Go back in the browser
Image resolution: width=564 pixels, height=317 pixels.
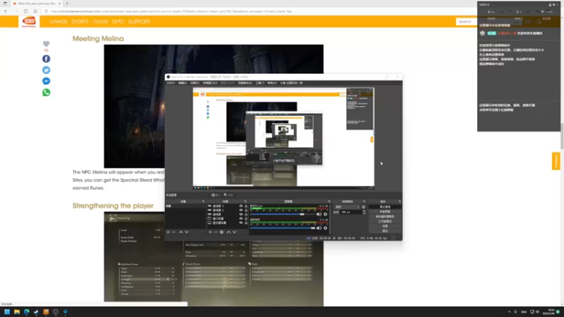(6, 11)
